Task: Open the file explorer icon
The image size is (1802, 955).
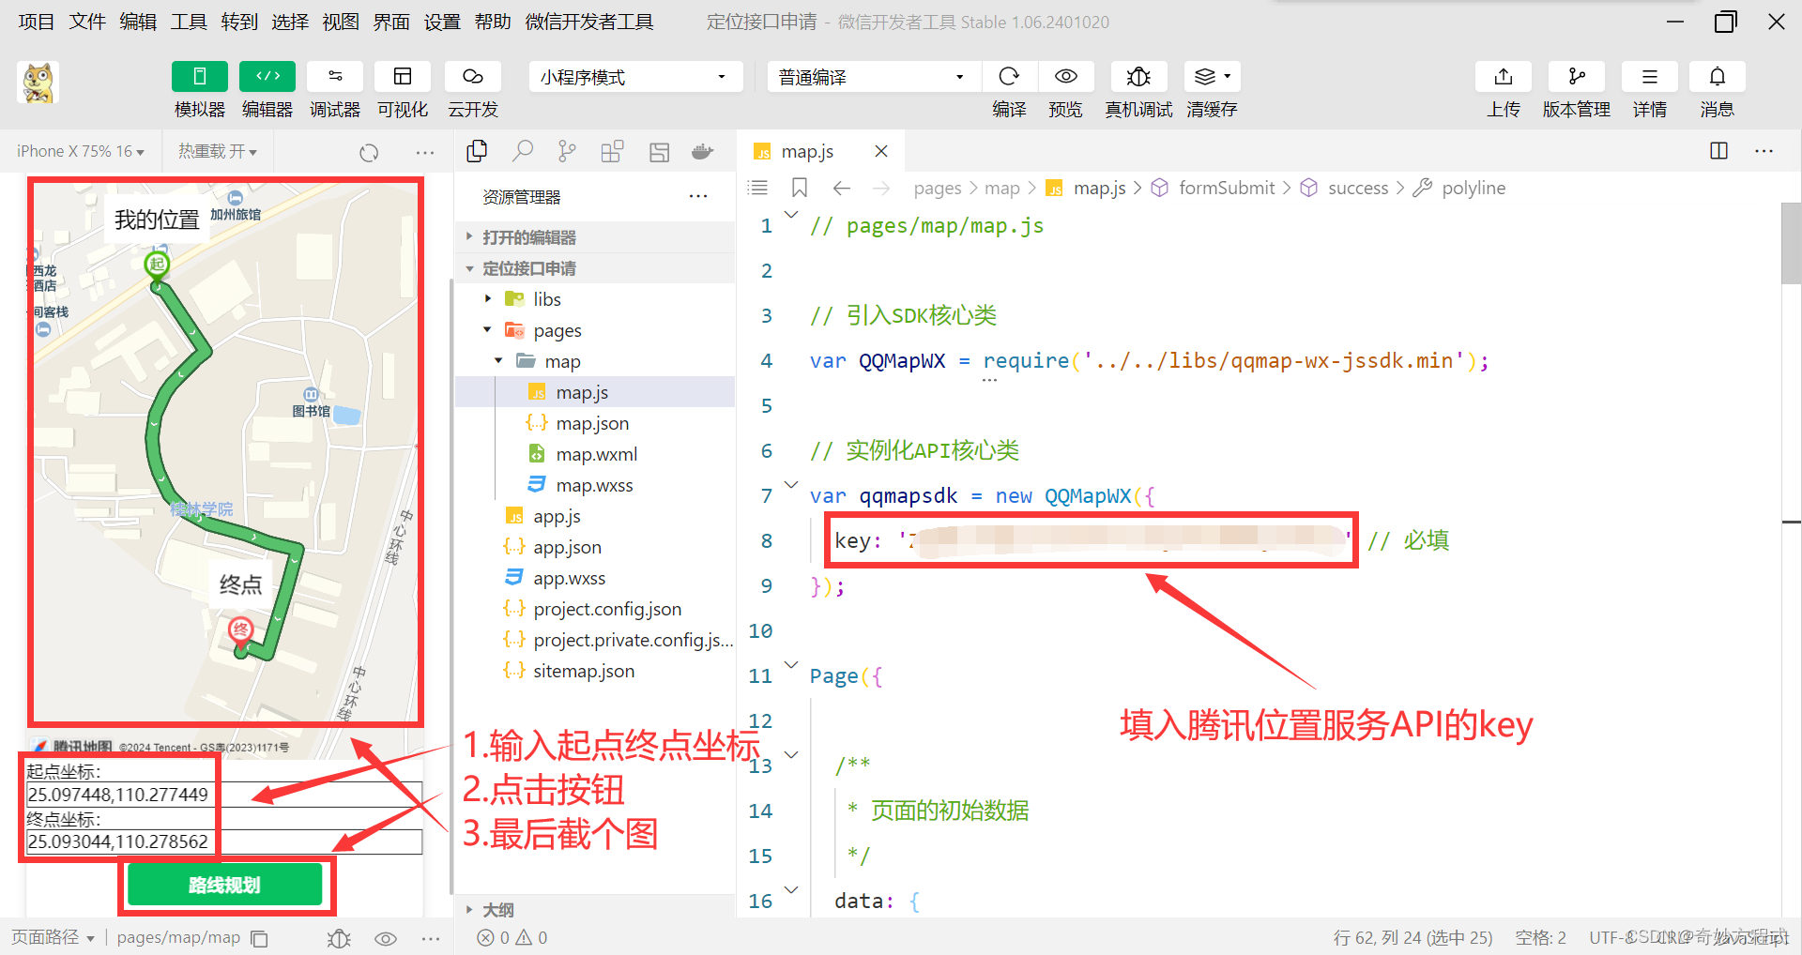Action: [x=477, y=151]
